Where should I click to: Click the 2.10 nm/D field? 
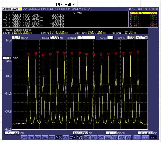click(x=111, y=133)
